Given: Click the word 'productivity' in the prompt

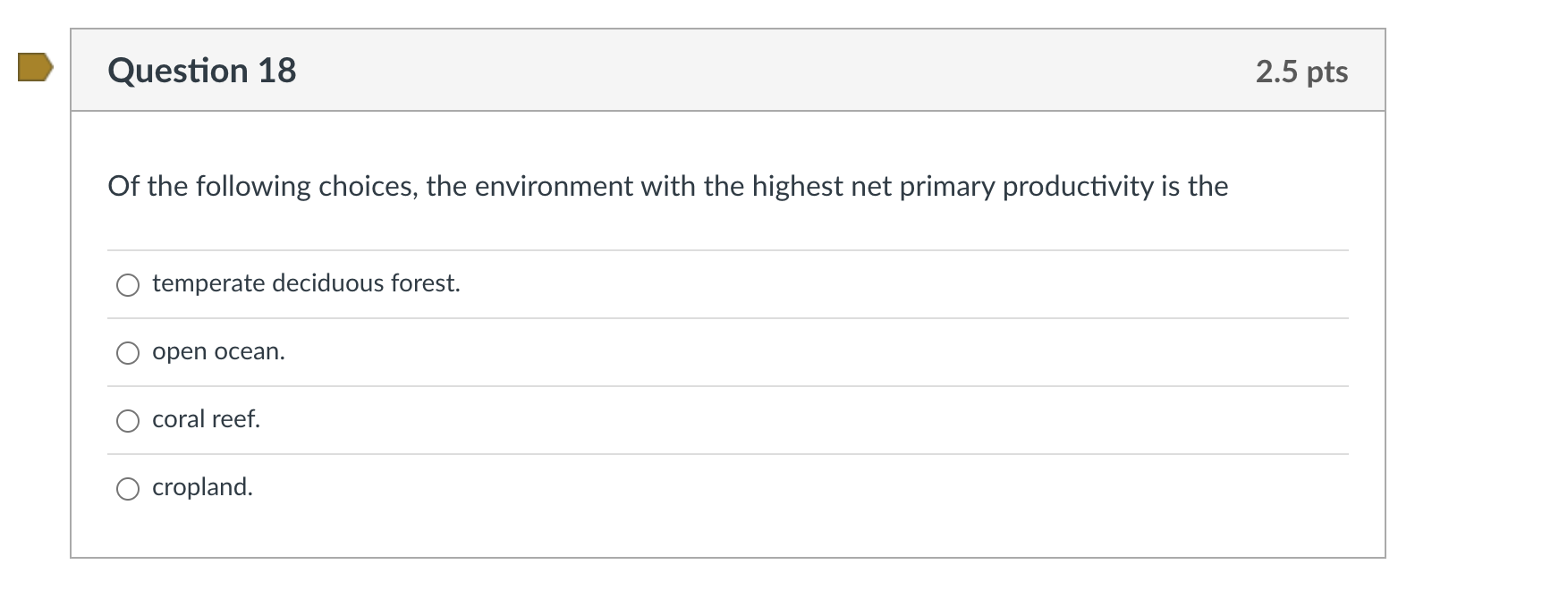Looking at the screenshot, I should [1078, 186].
